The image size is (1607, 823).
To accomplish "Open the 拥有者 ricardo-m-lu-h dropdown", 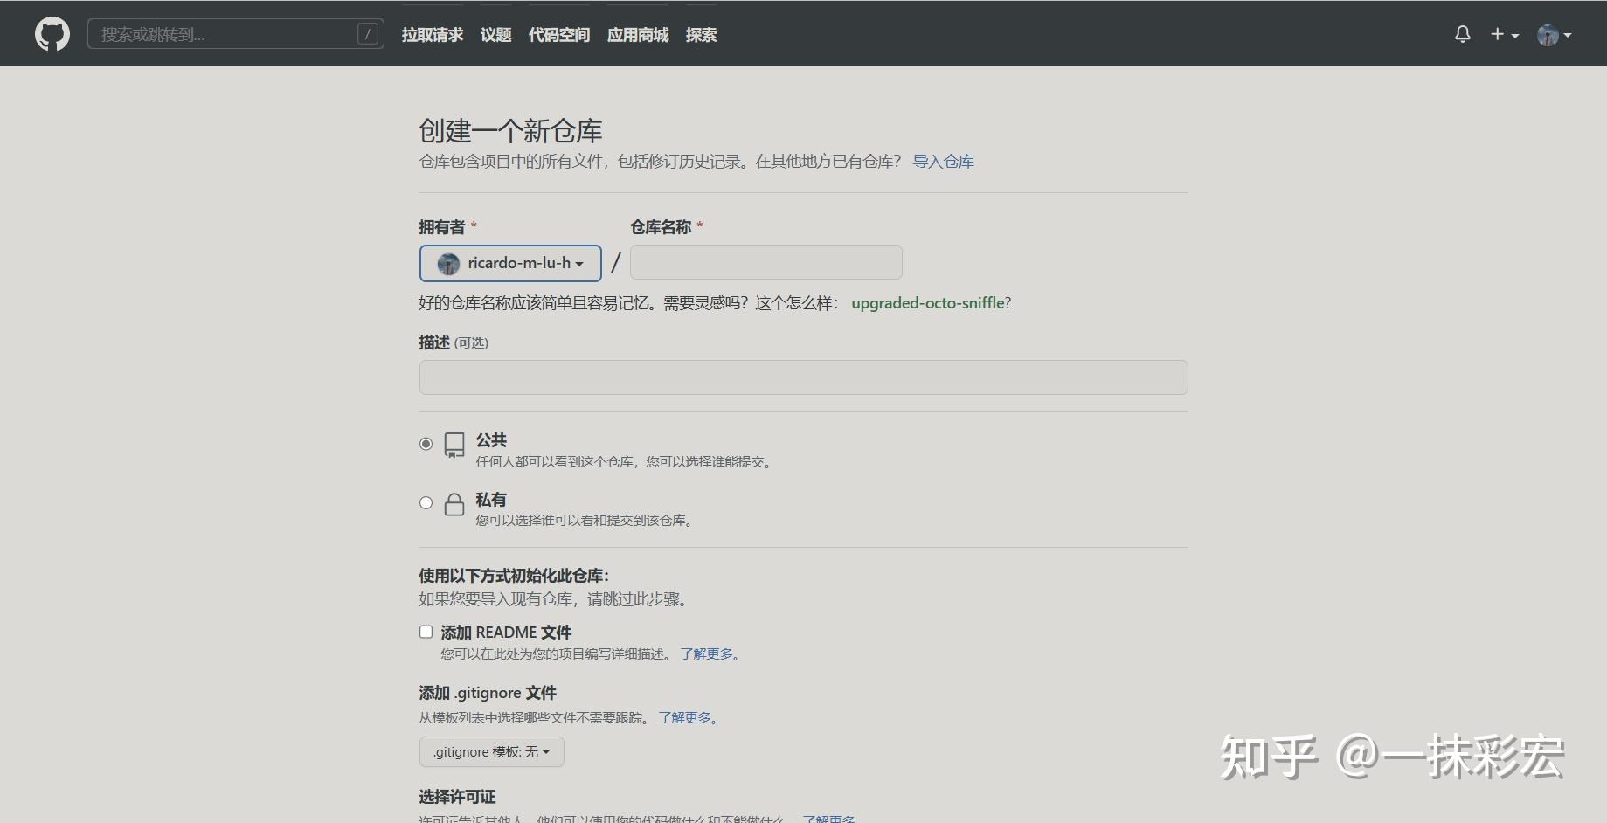I will pyautogui.click(x=510, y=263).
